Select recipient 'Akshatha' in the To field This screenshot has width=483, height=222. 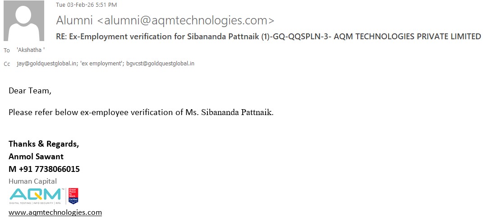[30, 50]
